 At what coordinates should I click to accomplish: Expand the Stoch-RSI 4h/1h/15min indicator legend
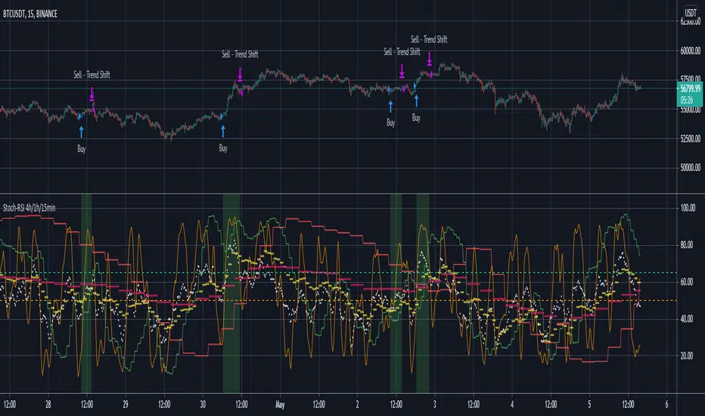[30, 208]
